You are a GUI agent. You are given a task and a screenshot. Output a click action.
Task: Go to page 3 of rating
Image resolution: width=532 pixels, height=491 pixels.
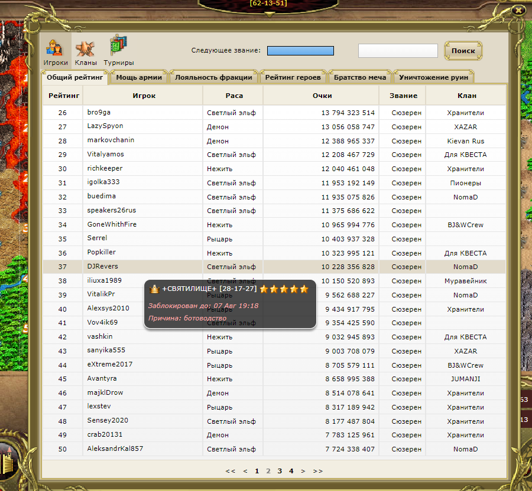click(280, 471)
